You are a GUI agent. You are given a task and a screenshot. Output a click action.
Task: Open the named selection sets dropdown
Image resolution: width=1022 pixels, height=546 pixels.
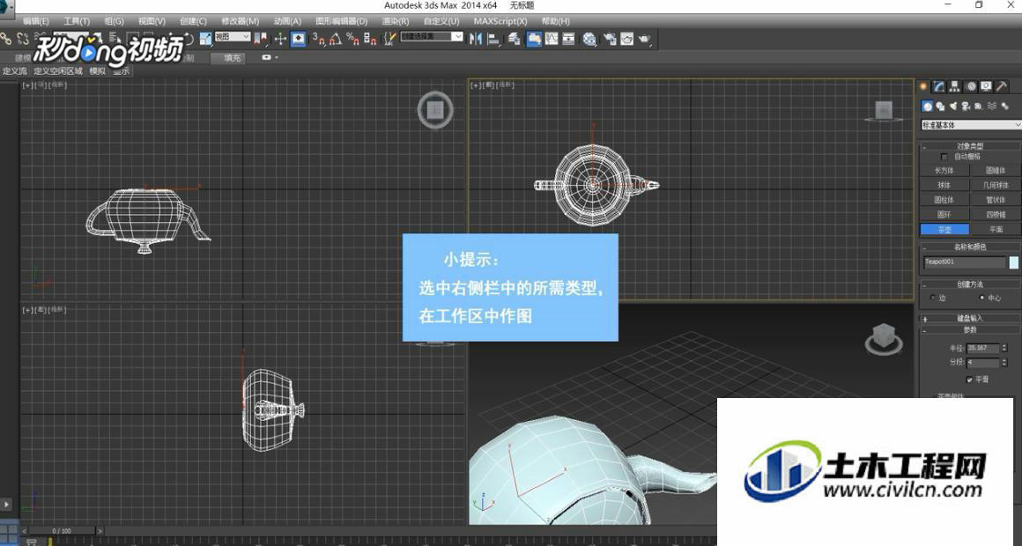(x=432, y=36)
